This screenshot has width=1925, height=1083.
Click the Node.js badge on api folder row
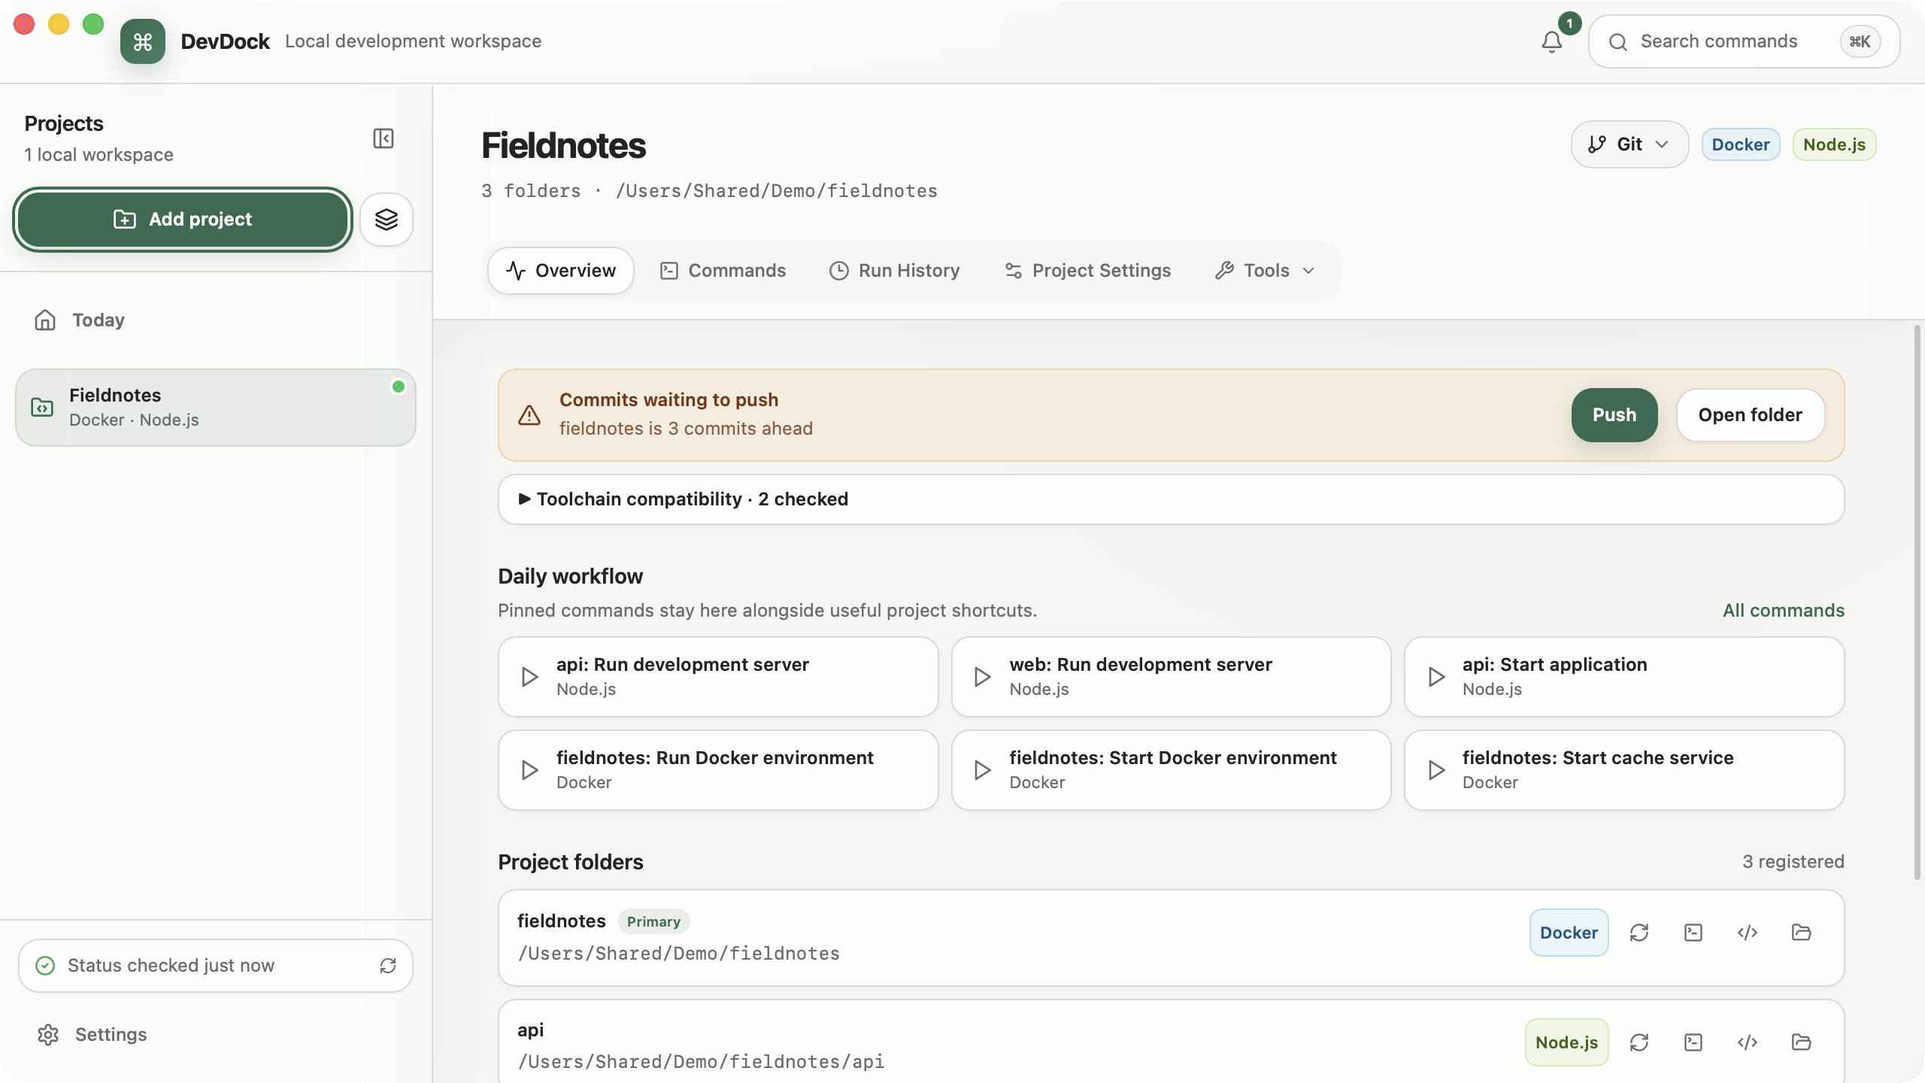click(1566, 1042)
